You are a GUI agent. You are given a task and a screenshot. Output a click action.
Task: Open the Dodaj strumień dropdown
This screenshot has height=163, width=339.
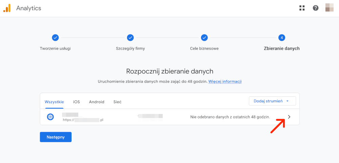[x=272, y=101]
